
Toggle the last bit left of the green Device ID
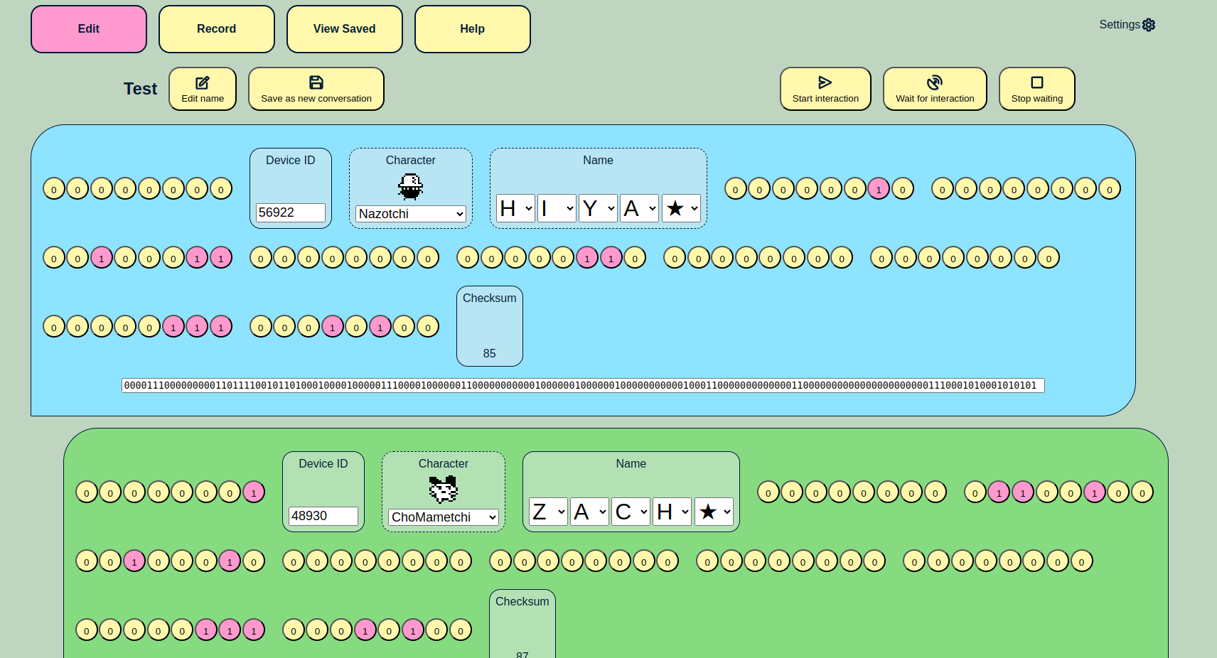click(254, 492)
